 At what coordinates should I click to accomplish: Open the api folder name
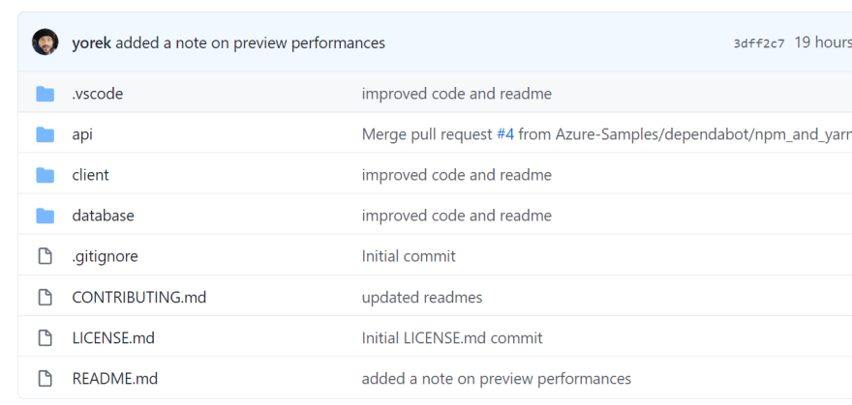point(82,134)
